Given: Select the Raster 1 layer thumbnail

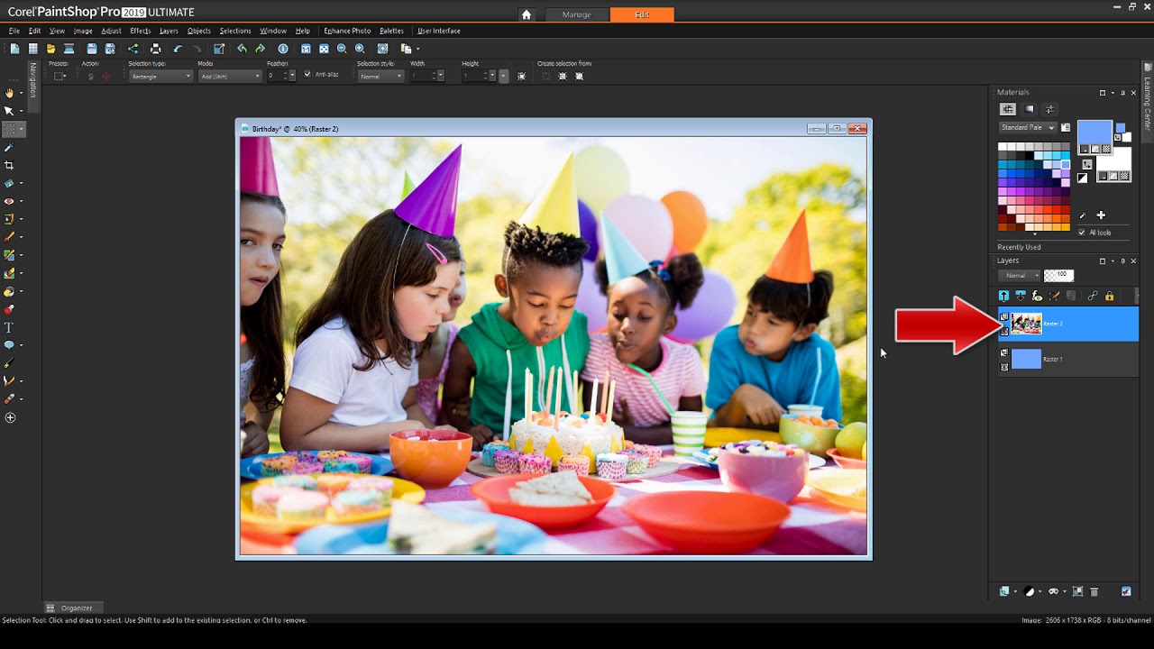Looking at the screenshot, I should pos(1026,359).
